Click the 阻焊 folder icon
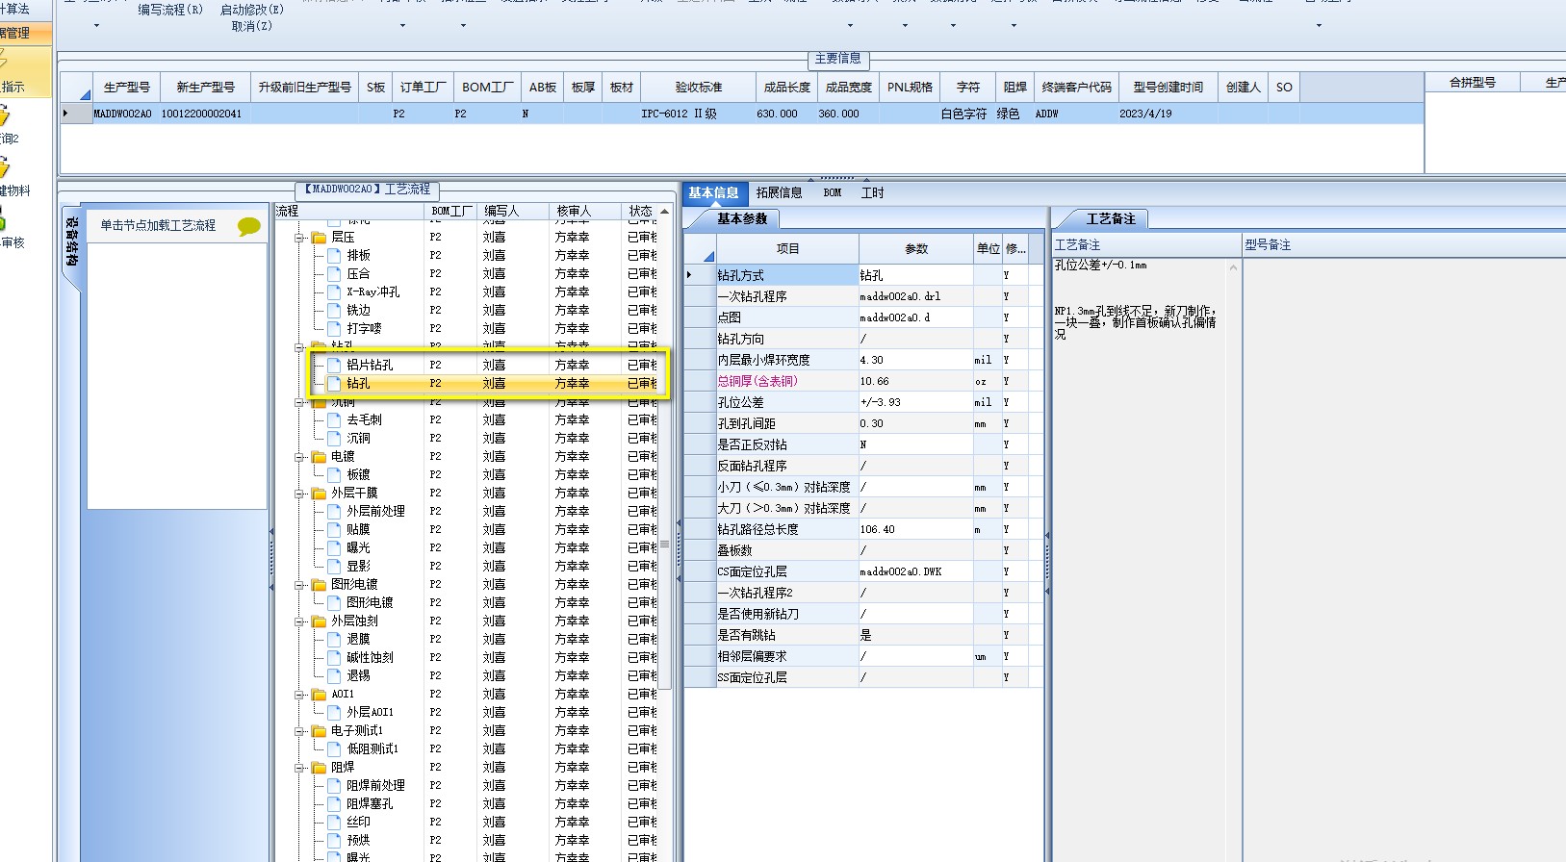The height and width of the screenshot is (862, 1566). click(x=320, y=767)
